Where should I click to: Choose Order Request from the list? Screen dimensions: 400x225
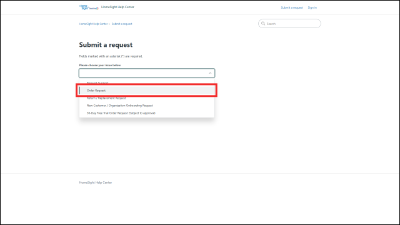click(147, 91)
